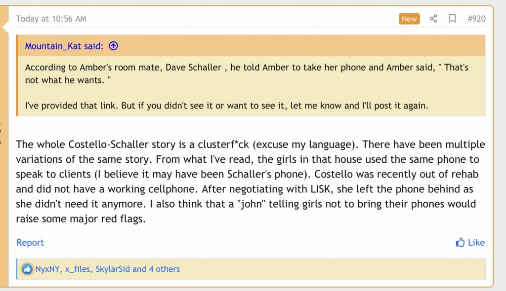Viewport: 506px width, 291px height.
Task: Click the share icon on post #920
Action: (433, 19)
